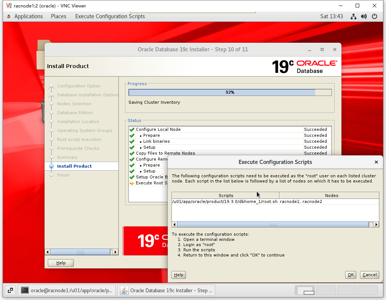The height and width of the screenshot is (300, 386).
Task: Select the Install Product step in sidebar
Action: [x=74, y=166]
